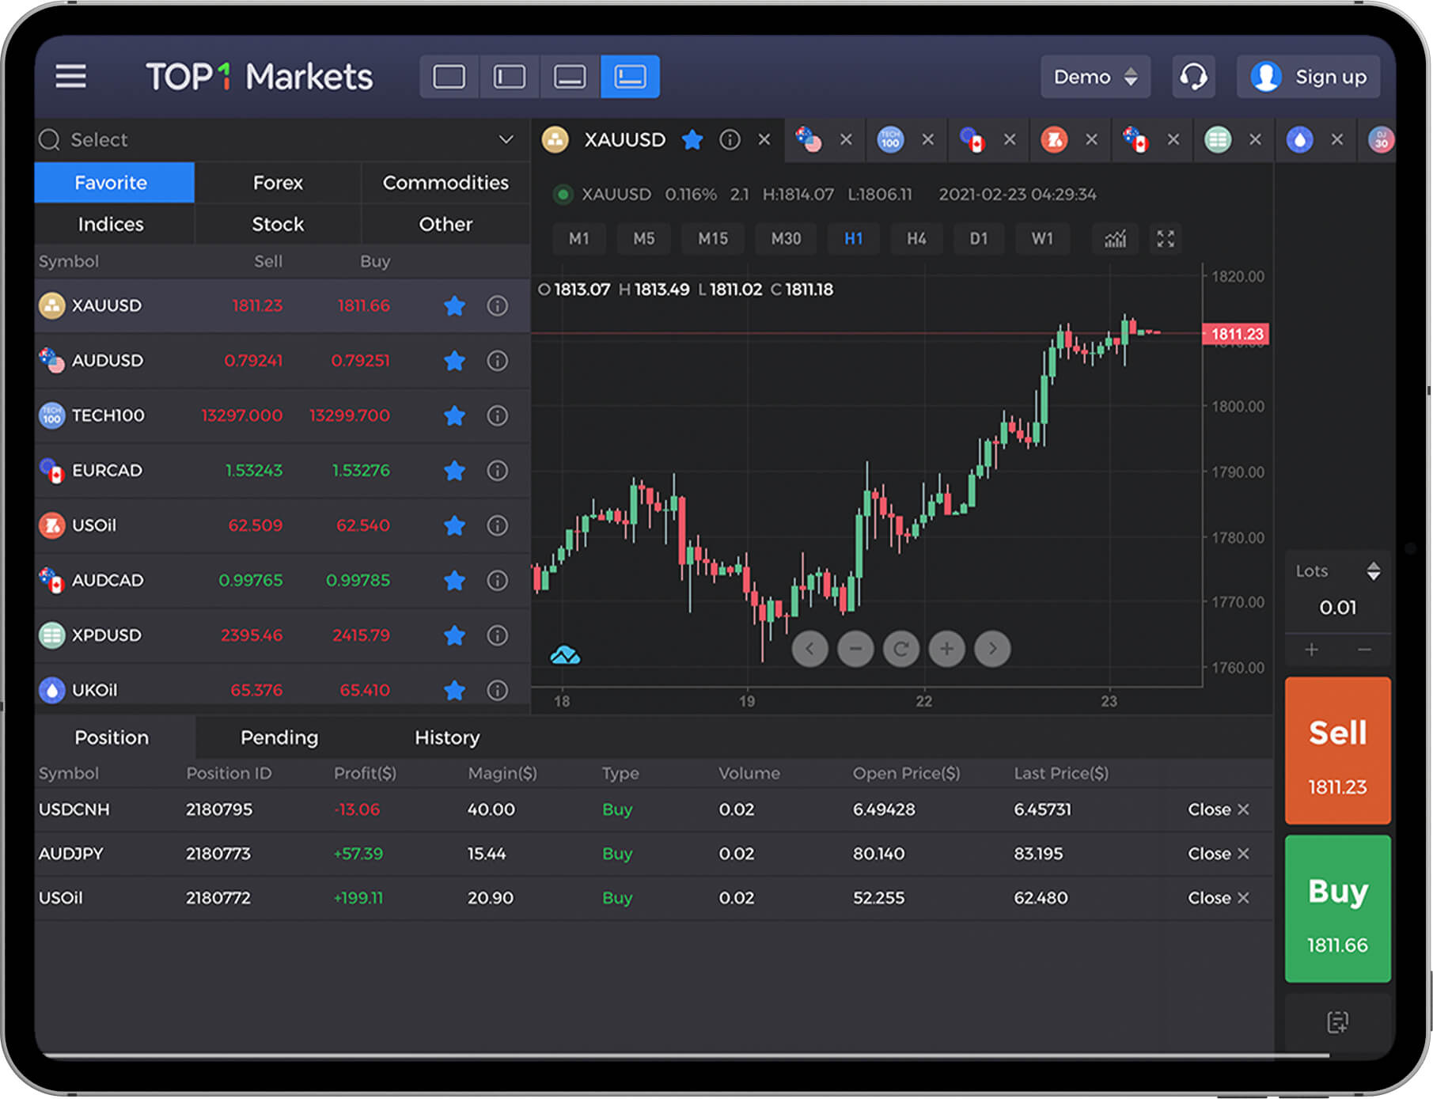1433x1099 pixels.
Task: Close the AUDJPY position
Action: (1219, 854)
